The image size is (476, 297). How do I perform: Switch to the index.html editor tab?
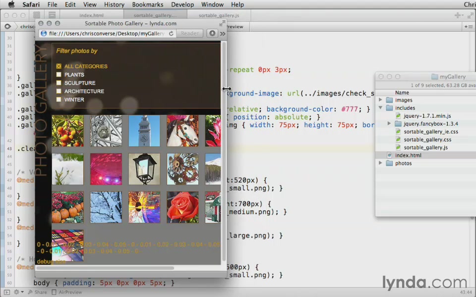pyautogui.click(x=91, y=15)
